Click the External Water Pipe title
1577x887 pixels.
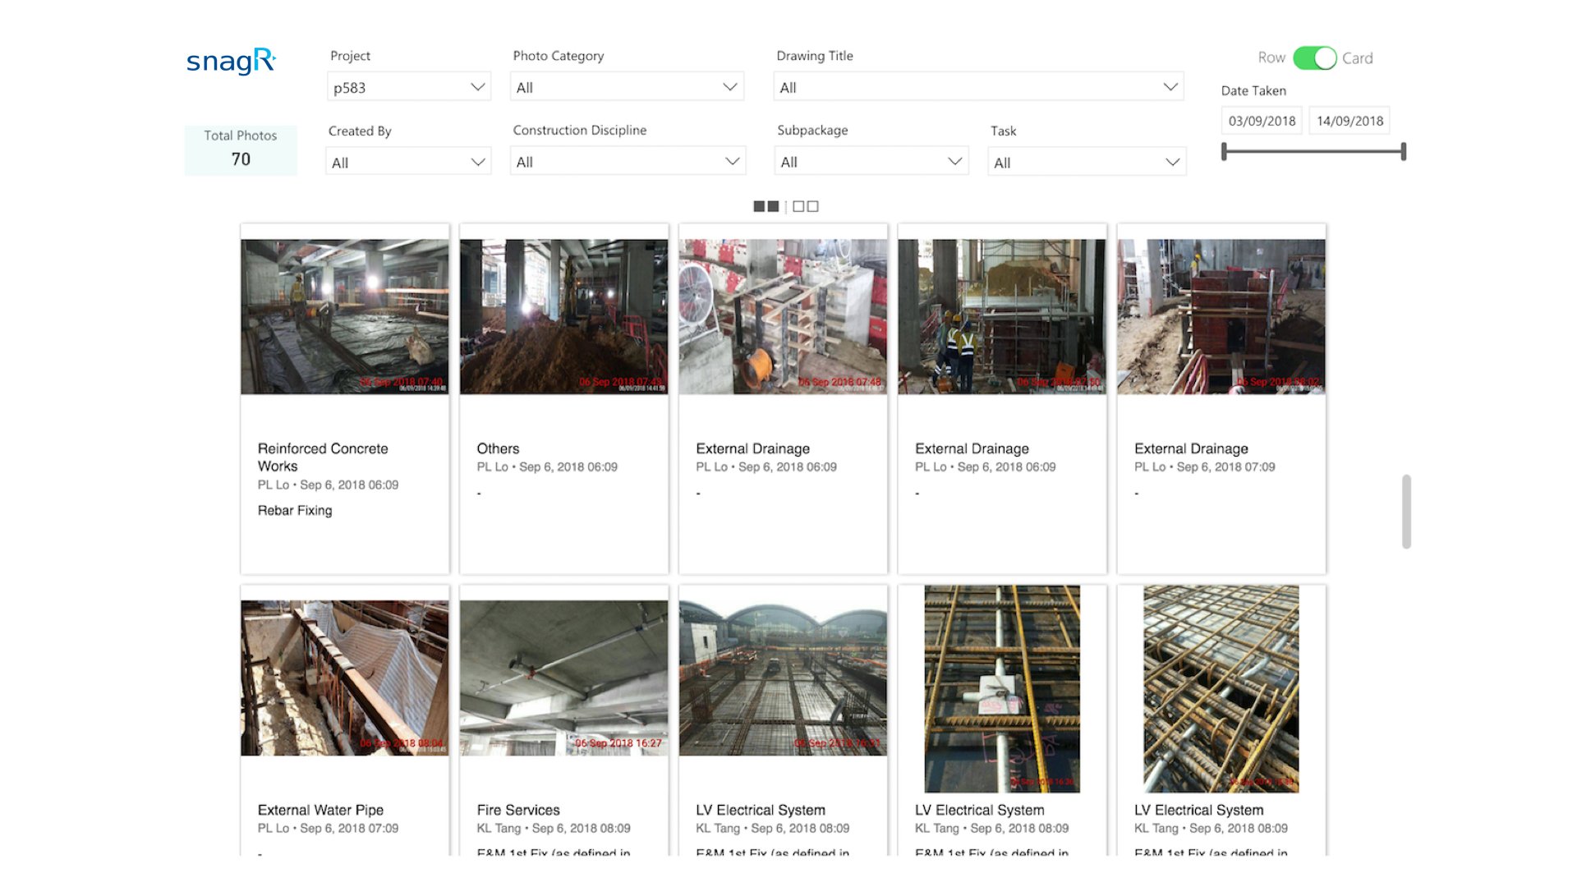point(320,810)
